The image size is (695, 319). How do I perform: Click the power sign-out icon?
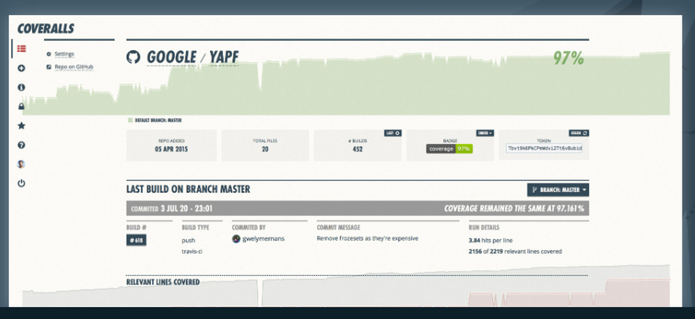click(22, 183)
